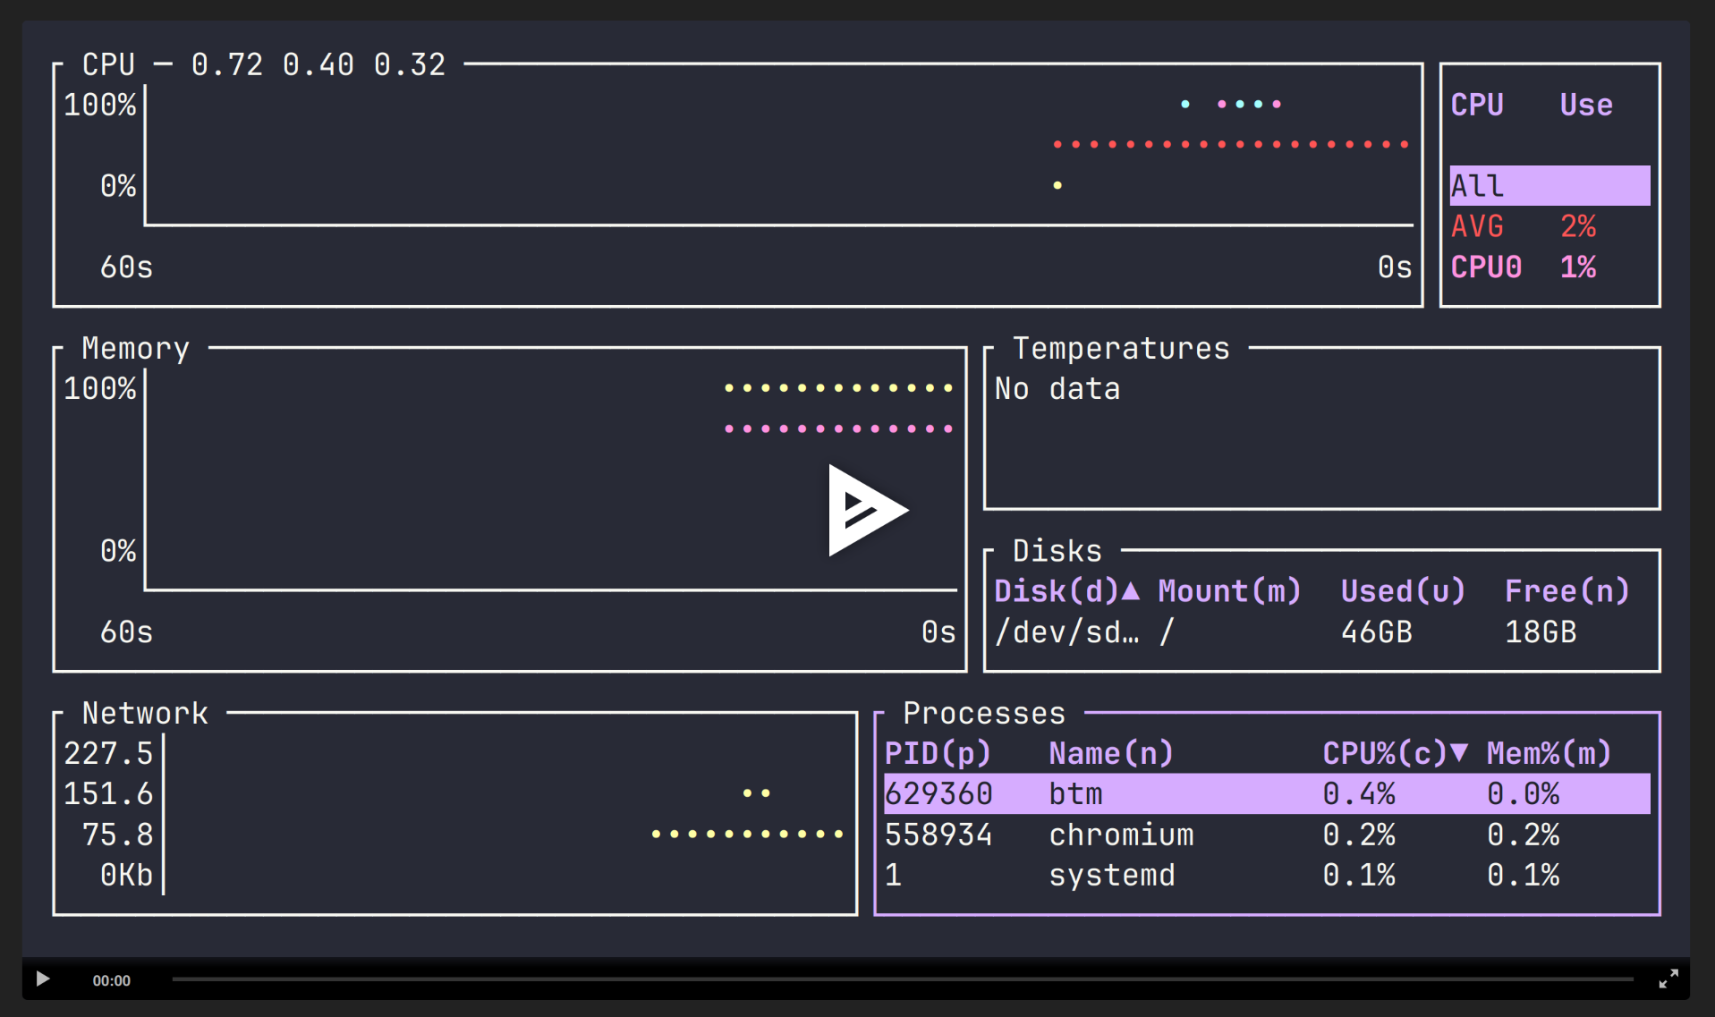Click PID 558934 in the process table

click(x=938, y=835)
